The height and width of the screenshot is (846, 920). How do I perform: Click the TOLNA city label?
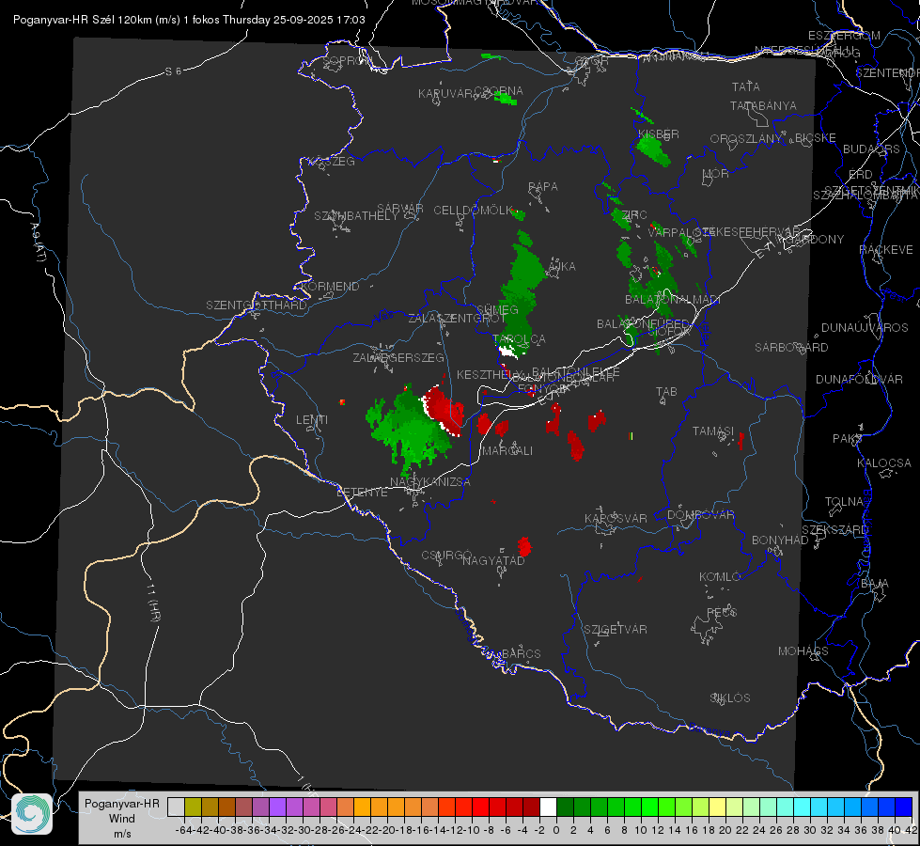[844, 502]
